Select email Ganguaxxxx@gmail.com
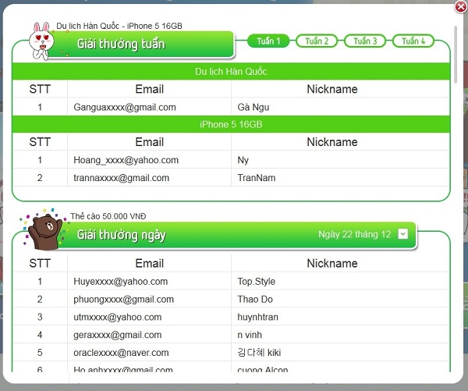 (125, 107)
